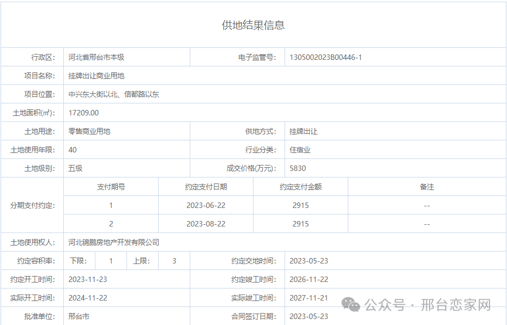Click the 容积率 上限 value 3
507x325 pixels.
point(173,261)
